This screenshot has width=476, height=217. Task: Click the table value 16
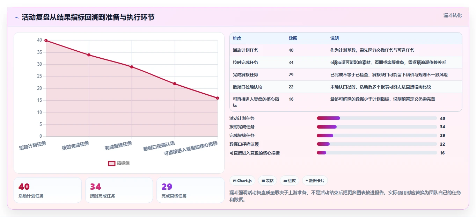click(x=291, y=99)
